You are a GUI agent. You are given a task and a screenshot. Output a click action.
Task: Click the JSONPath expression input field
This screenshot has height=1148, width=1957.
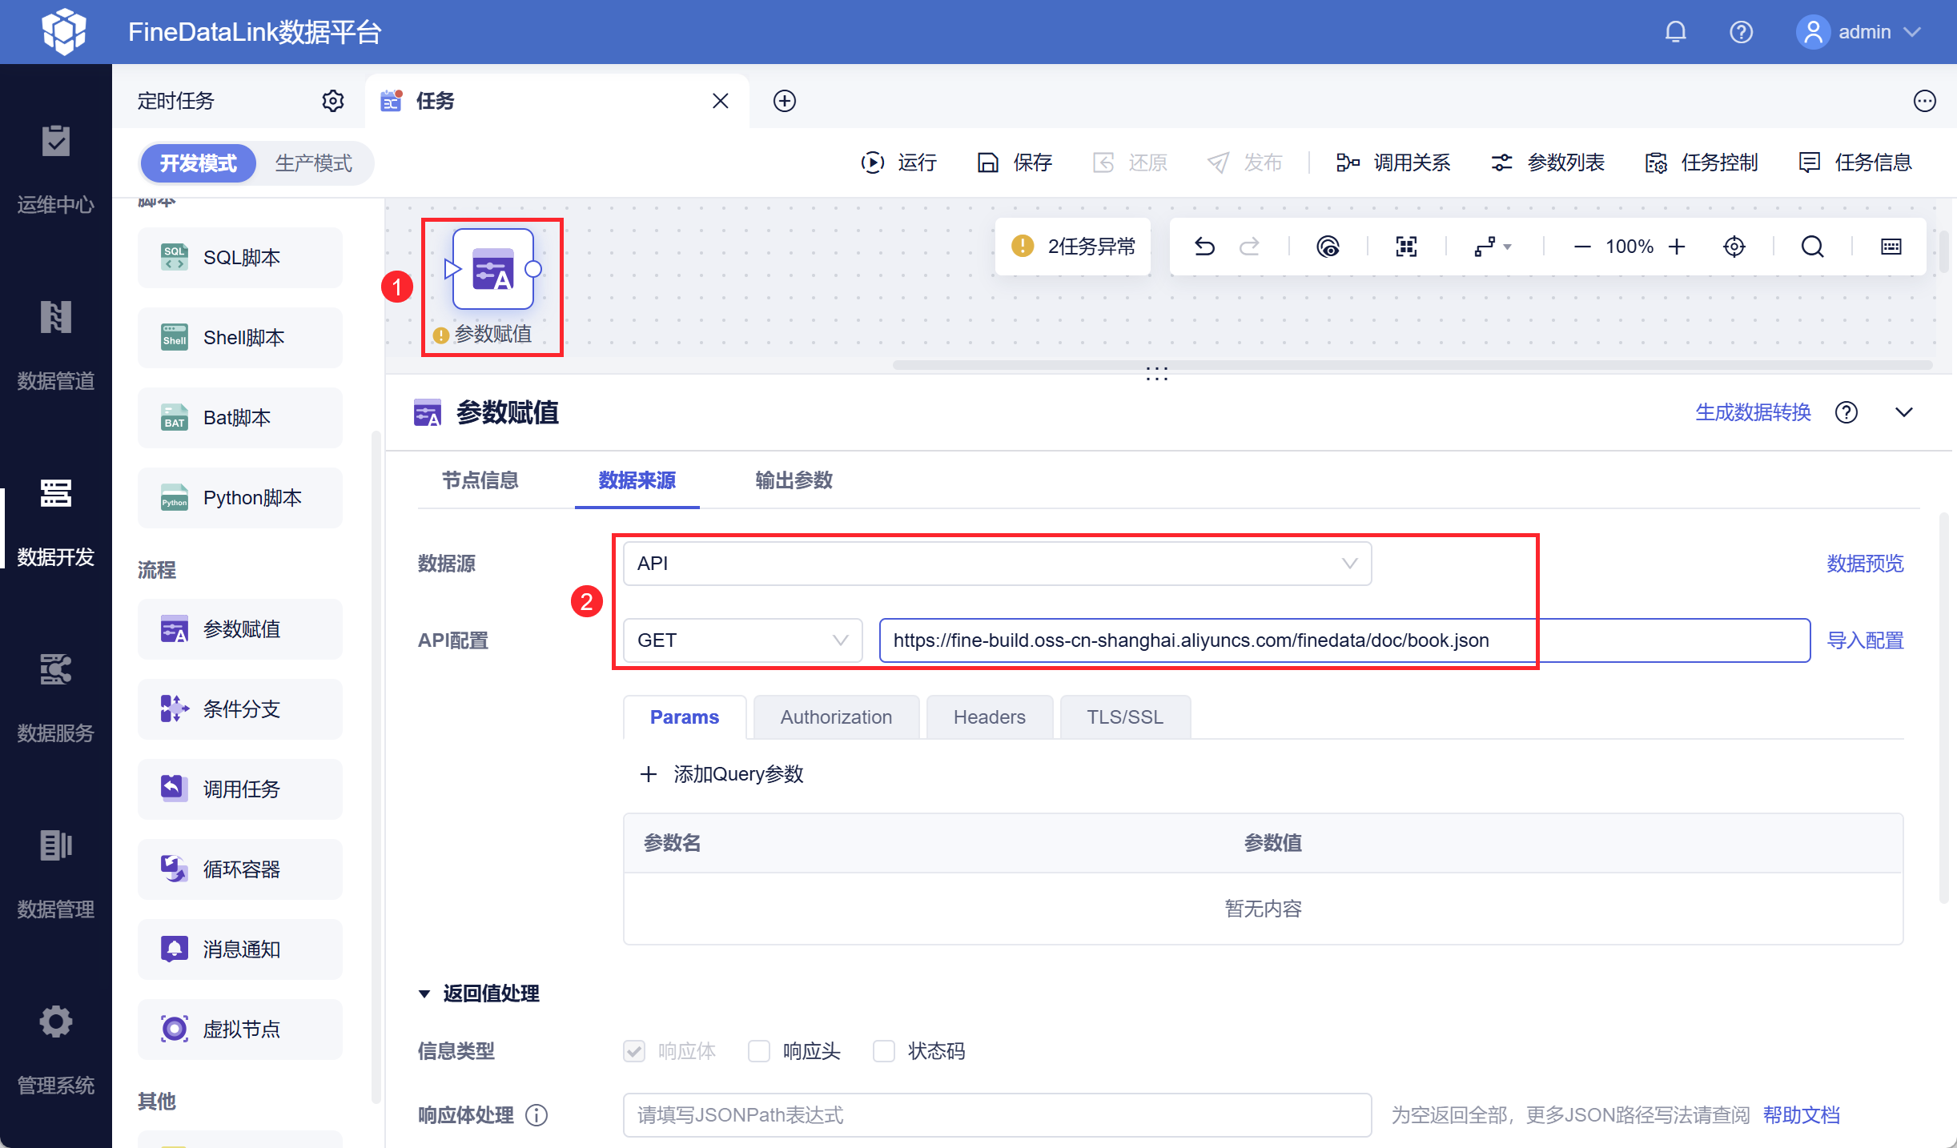996,1115
